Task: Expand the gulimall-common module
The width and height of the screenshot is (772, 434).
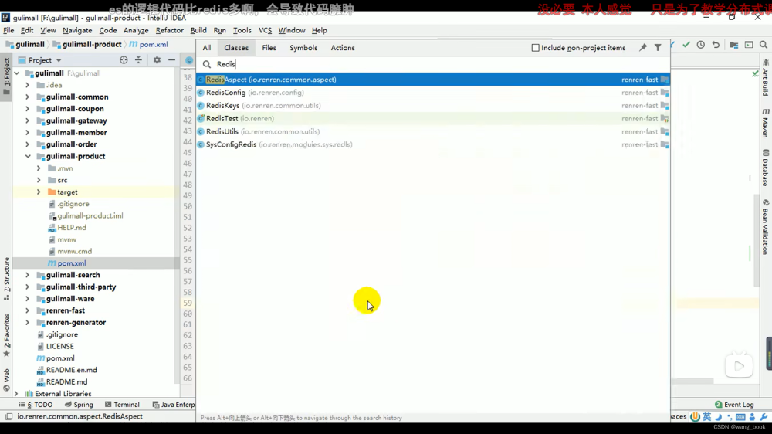Action: (28, 97)
